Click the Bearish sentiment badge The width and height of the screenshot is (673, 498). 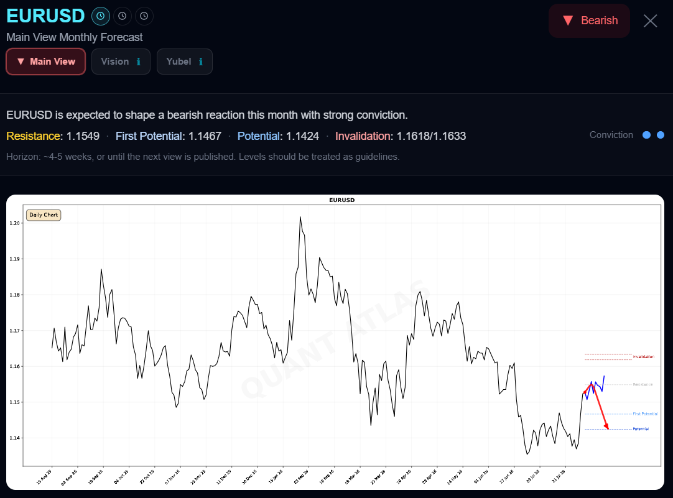(589, 21)
